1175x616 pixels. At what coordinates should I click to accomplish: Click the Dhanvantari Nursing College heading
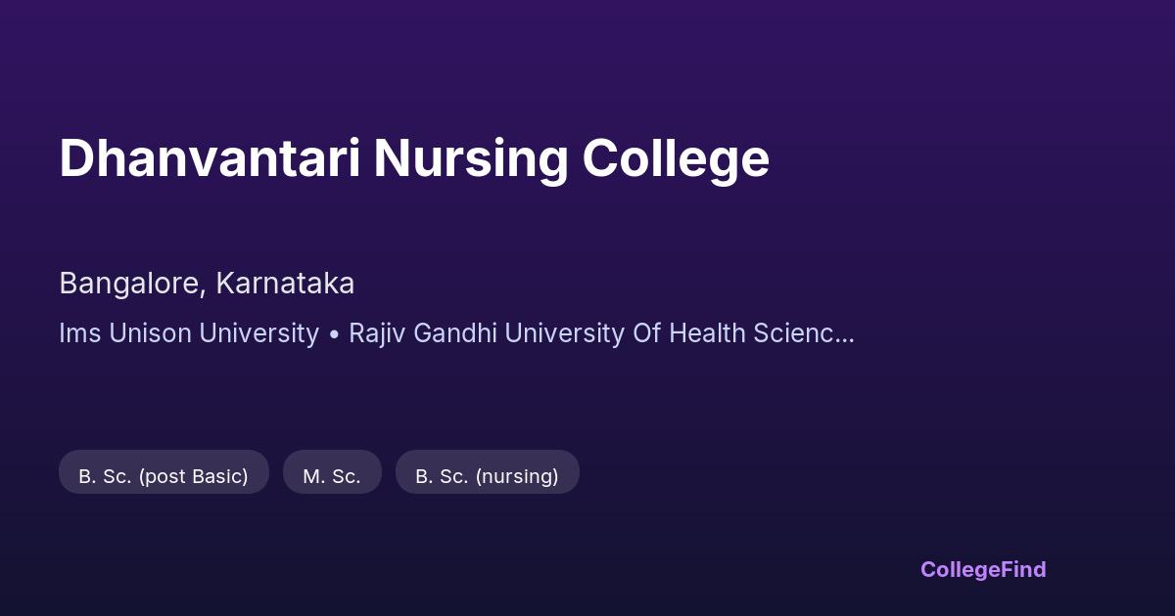[414, 158]
